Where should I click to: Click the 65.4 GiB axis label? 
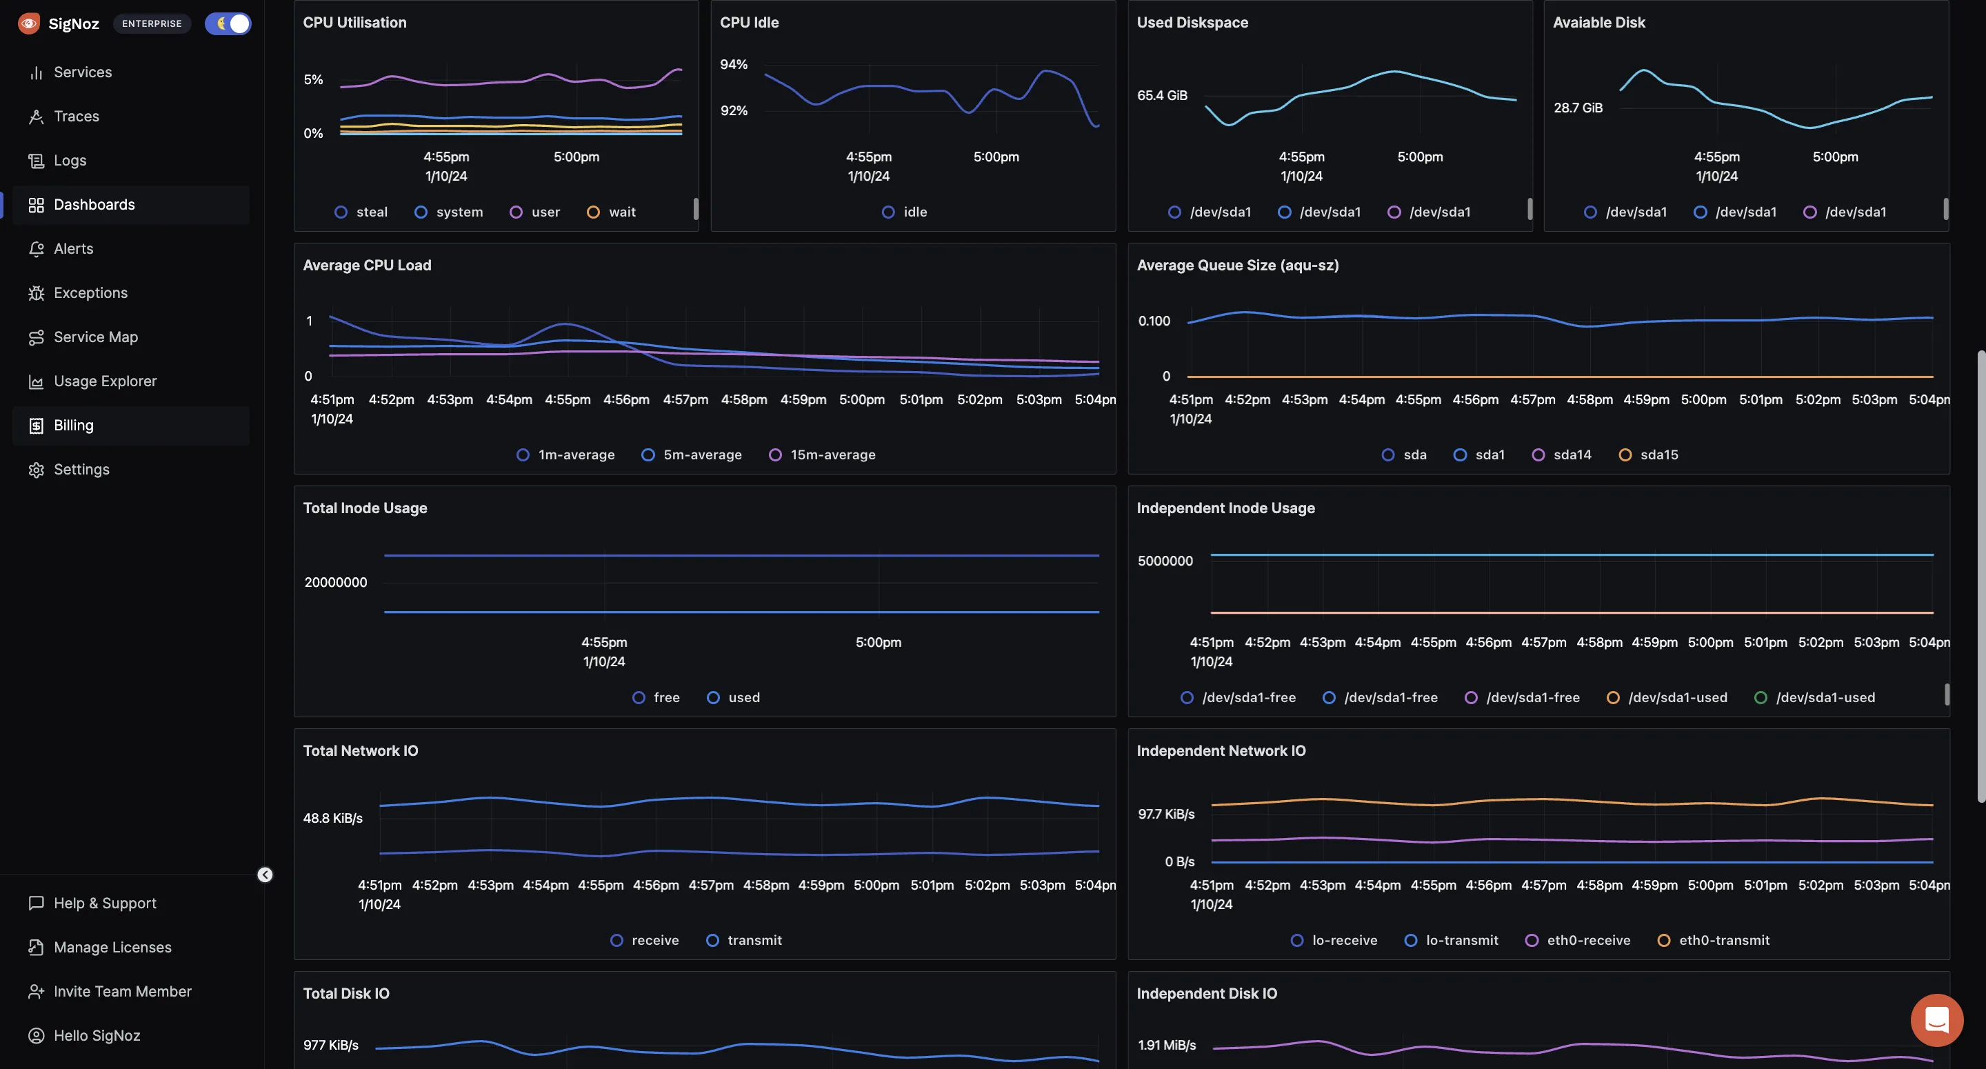1162,96
